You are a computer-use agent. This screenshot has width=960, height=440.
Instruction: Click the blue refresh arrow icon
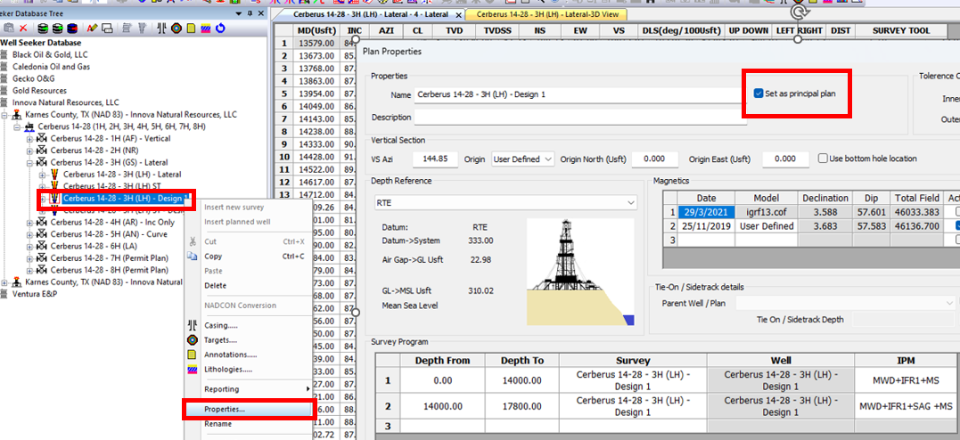(220, 29)
